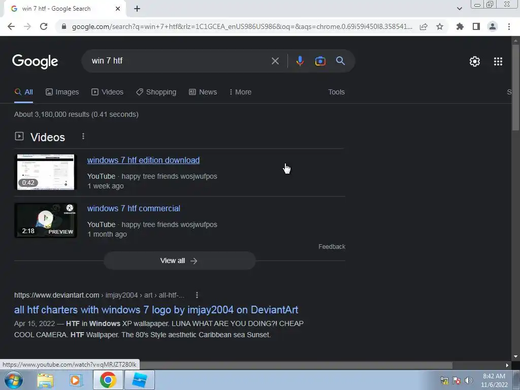Viewport: 520px width, 390px height.
Task: Bookmark this page with the star
Action: coord(440,26)
